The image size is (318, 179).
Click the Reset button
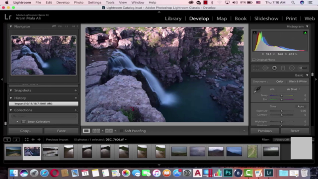click(x=295, y=131)
